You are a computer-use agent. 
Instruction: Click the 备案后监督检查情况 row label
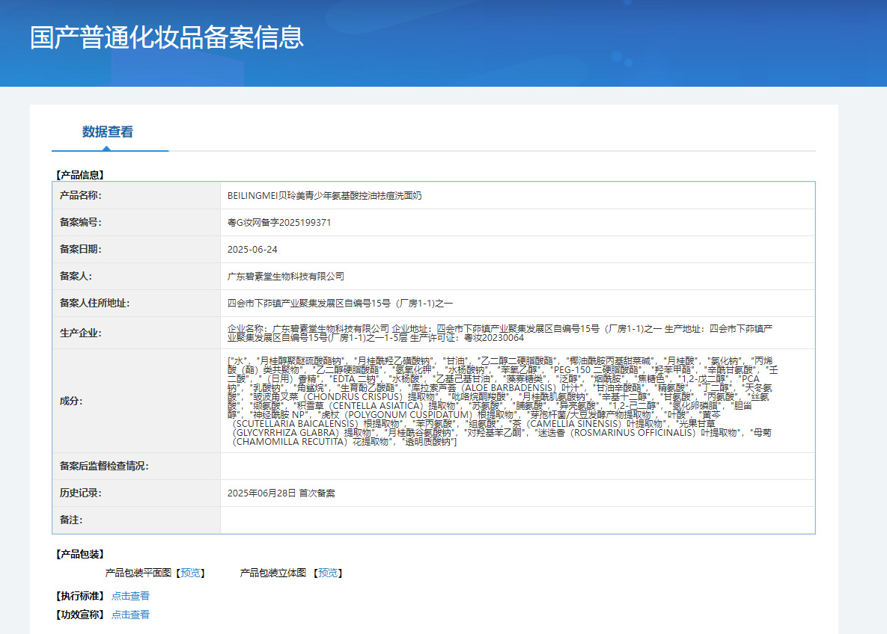coord(104,467)
